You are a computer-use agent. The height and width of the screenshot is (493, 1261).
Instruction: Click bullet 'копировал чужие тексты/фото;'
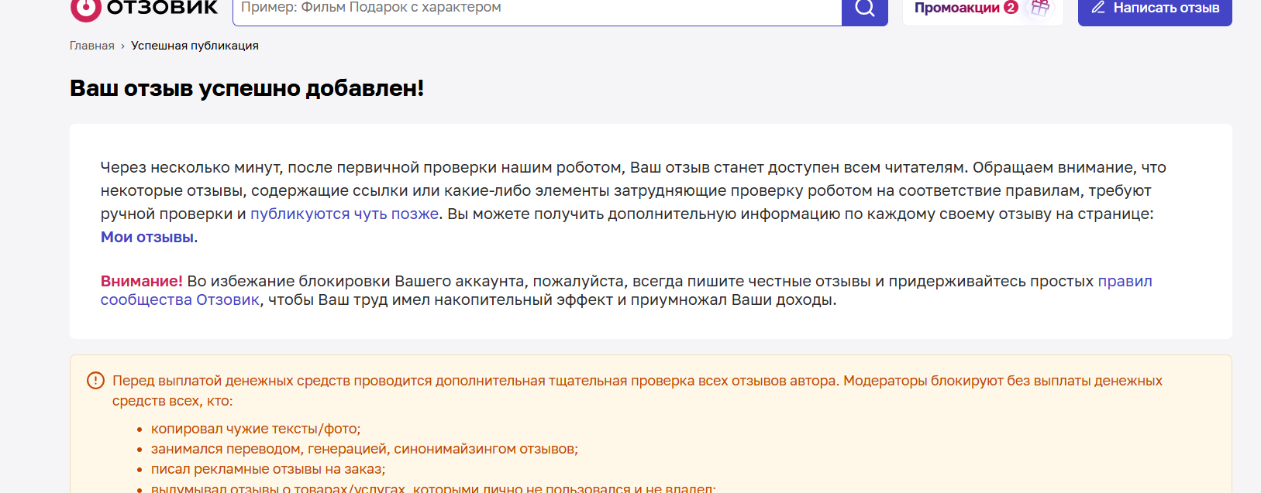click(256, 429)
